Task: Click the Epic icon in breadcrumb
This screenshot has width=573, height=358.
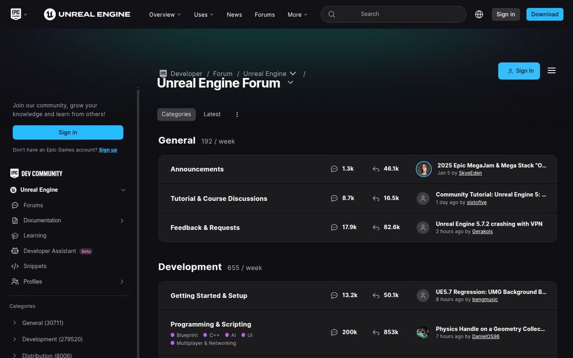Action: pos(163,73)
